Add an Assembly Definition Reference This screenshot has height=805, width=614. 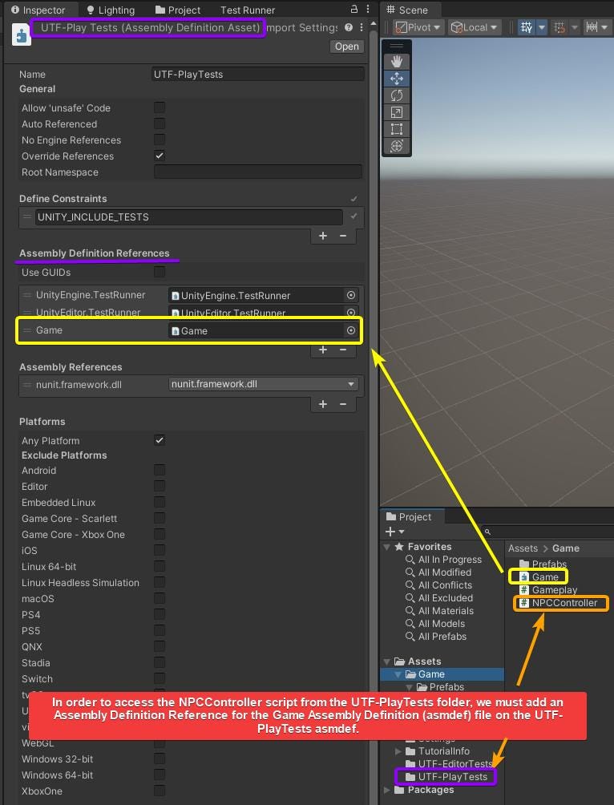coord(323,350)
